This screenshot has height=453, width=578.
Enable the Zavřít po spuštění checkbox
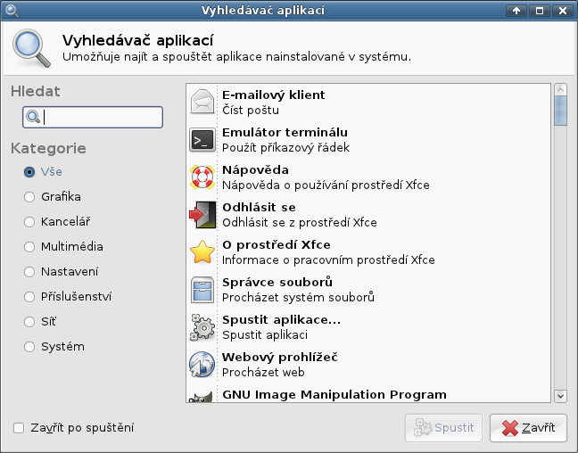coord(19,428)
